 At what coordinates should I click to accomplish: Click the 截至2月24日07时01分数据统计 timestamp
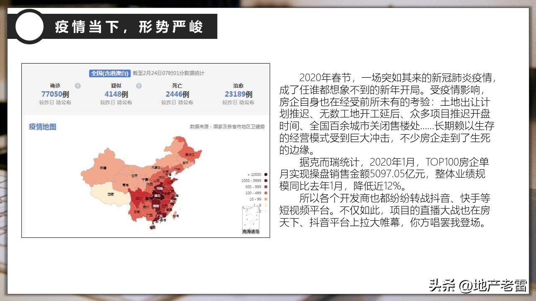coord(169,73)
